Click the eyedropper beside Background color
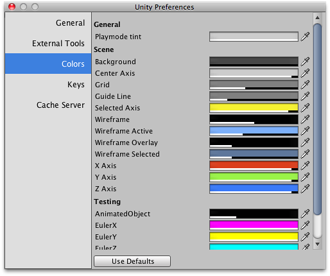This screenshot has height=276, width=330. click(x=305, y=62)
